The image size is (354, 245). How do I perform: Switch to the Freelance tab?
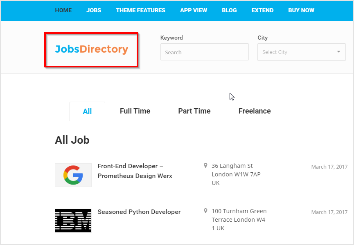pyautogui.click(x=255, y=111)
